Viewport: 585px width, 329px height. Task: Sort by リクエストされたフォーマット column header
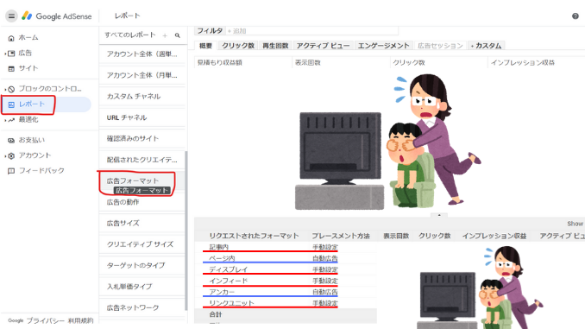coord(254,236)
